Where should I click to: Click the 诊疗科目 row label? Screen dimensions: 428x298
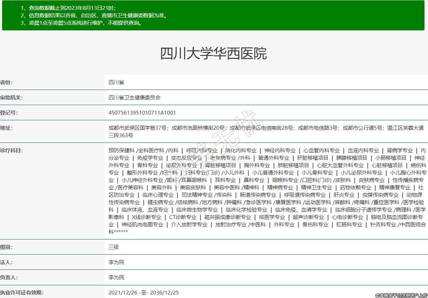pos(11,151)
